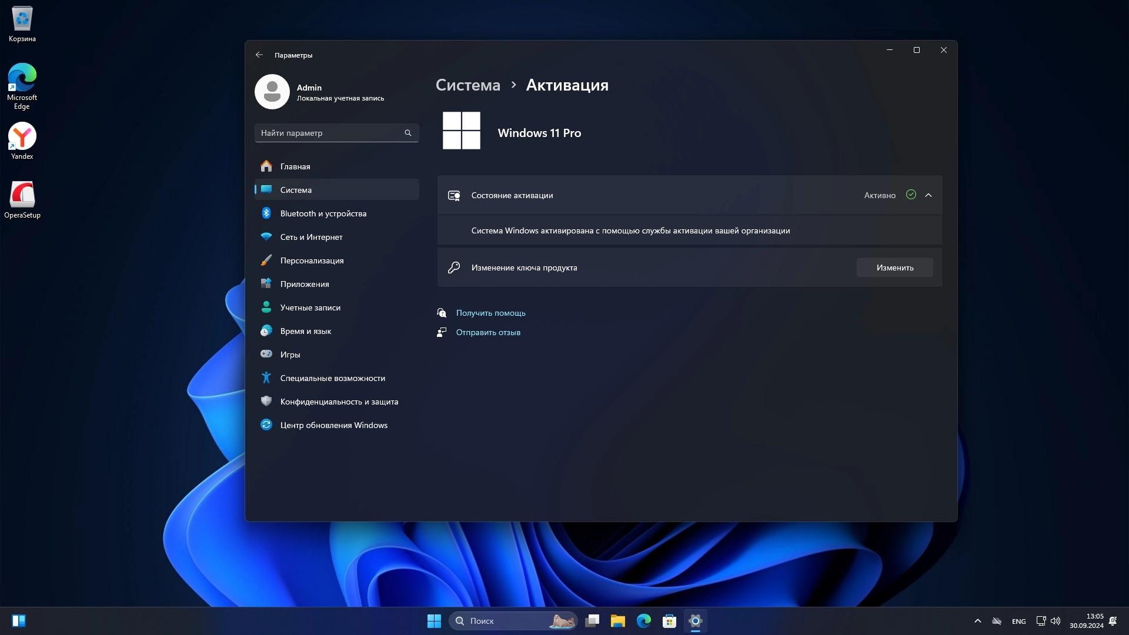Open Bluetooth и устройства settings
This screenshot has width=1129, height=635.
click(323, 213)
